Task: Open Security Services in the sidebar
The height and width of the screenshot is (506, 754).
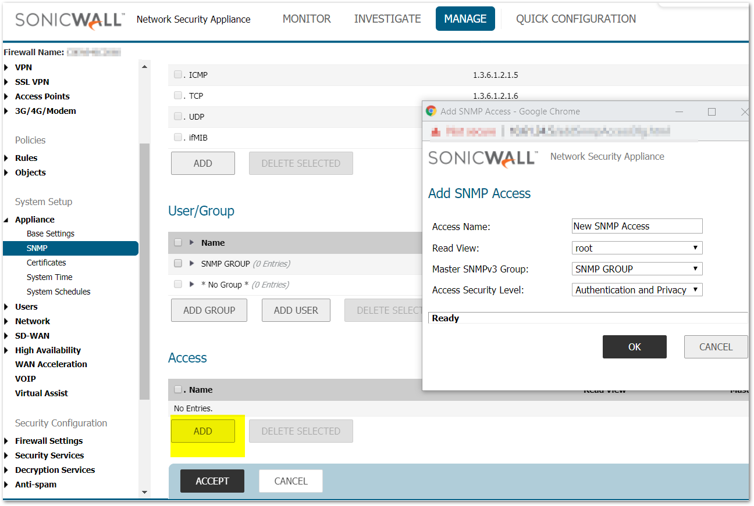Action: point(49,455)
